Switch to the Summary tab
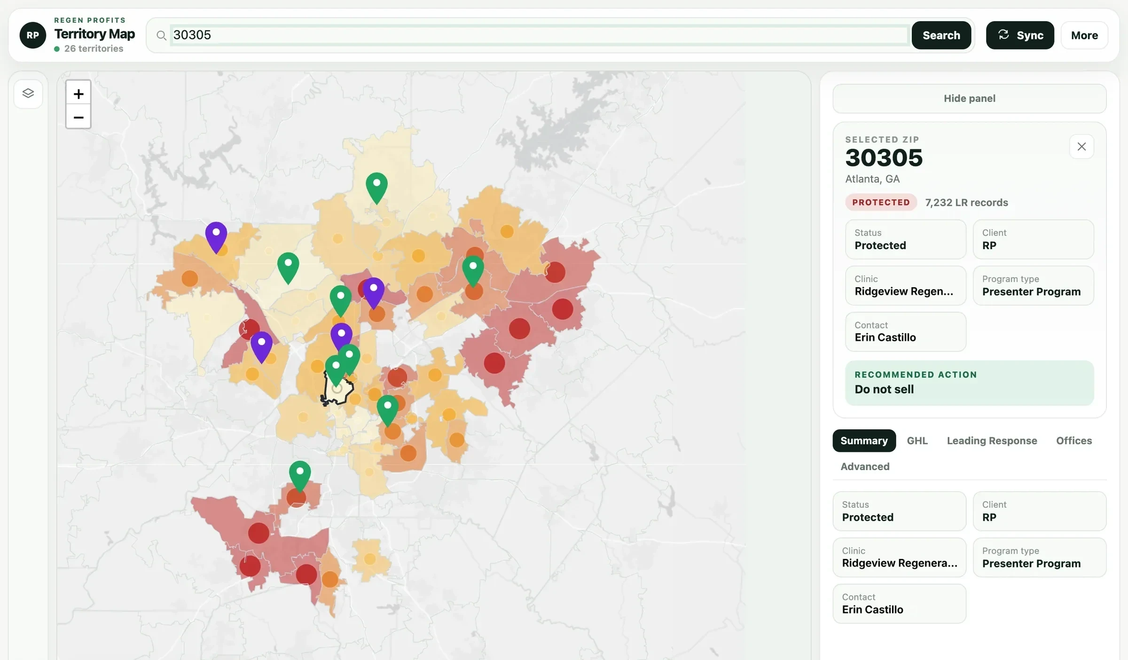 coord(864,440)
